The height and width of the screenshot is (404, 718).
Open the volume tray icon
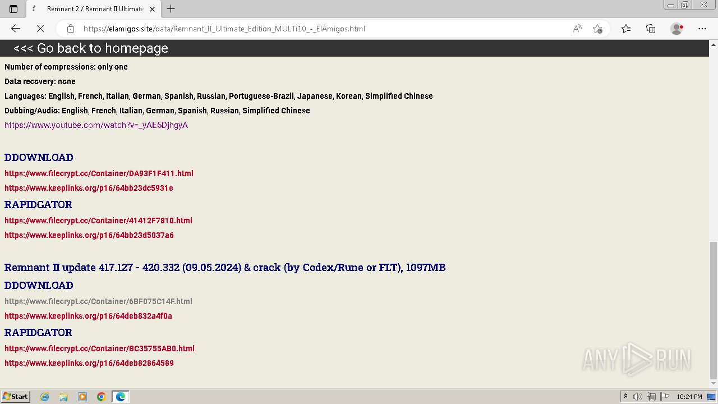click(638, 397)
